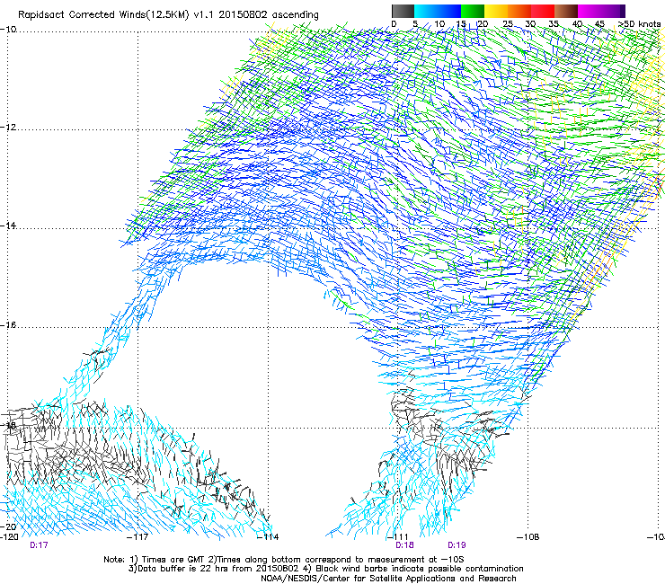The height and width of the screenshot is (584, 665).
Task: Click the '-108' longitude axis label
Action: [x=528, y=537]
